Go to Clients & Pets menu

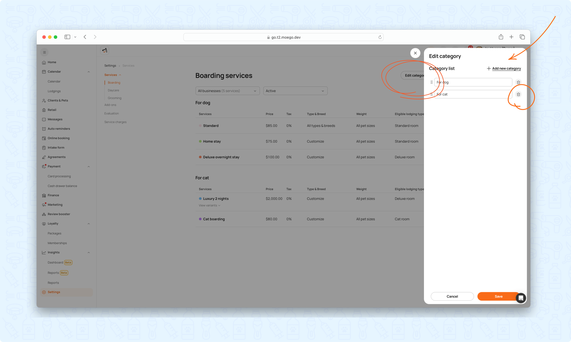[x=58, y=100]
